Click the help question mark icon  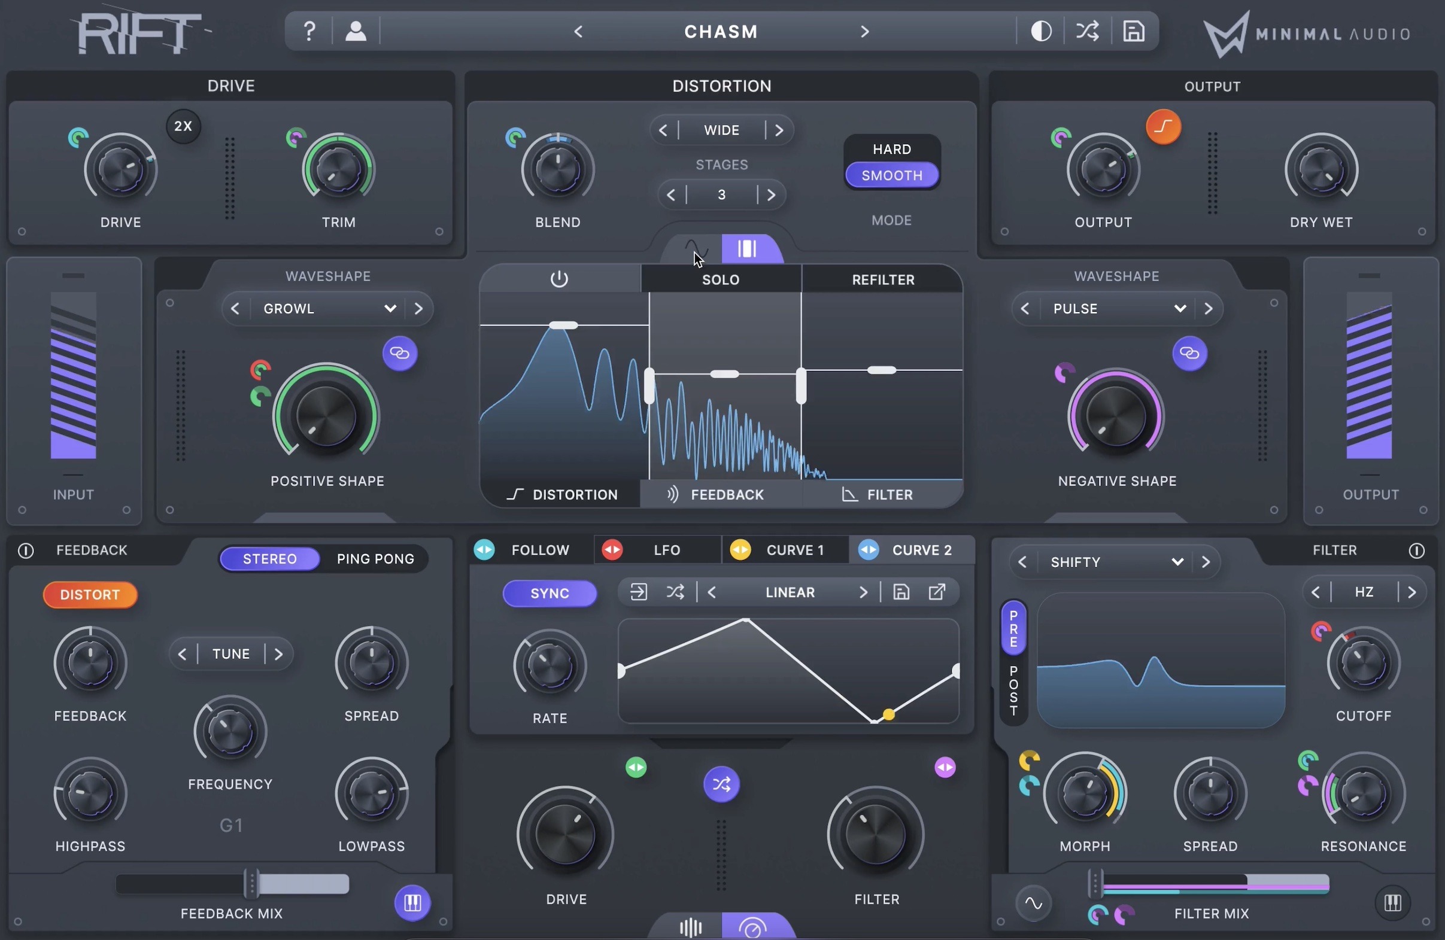coord(309,31)
